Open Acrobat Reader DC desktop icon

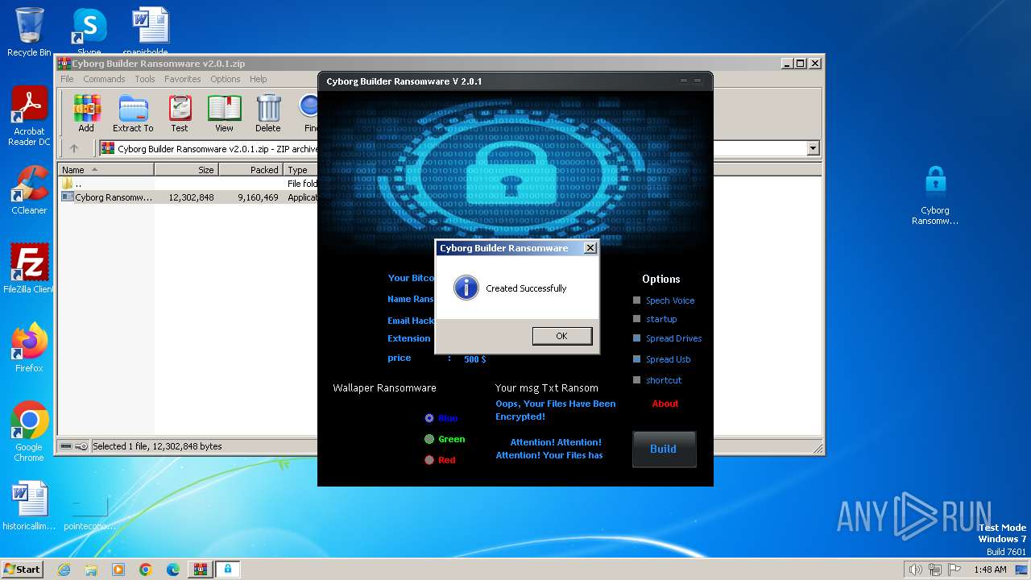[29, 117]
